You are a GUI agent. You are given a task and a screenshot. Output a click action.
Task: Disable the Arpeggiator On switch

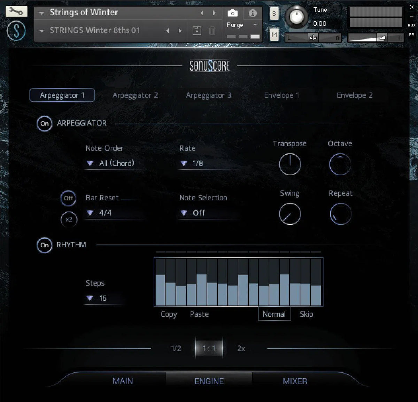(x=44, y=124)
